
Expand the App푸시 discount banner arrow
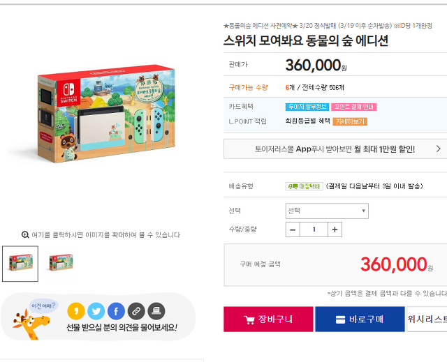tap(438, 149)
